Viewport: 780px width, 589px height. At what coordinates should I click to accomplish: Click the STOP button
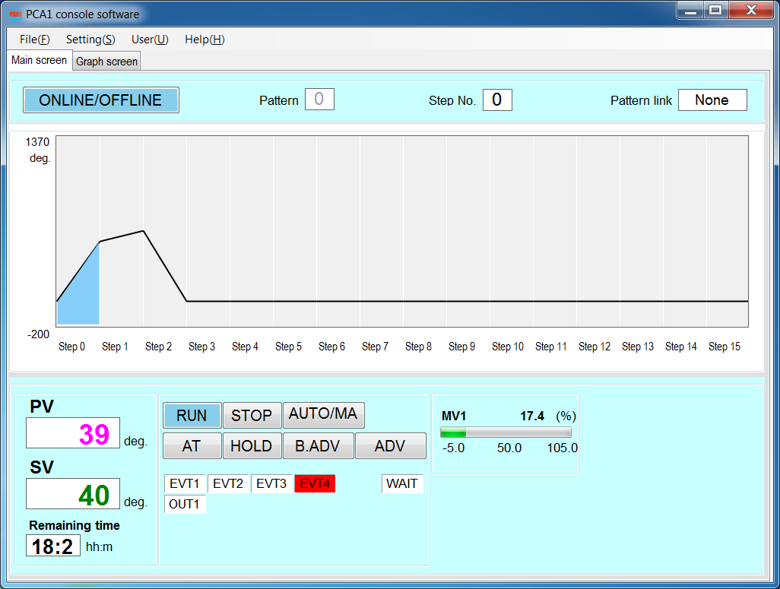click(252, 415)
